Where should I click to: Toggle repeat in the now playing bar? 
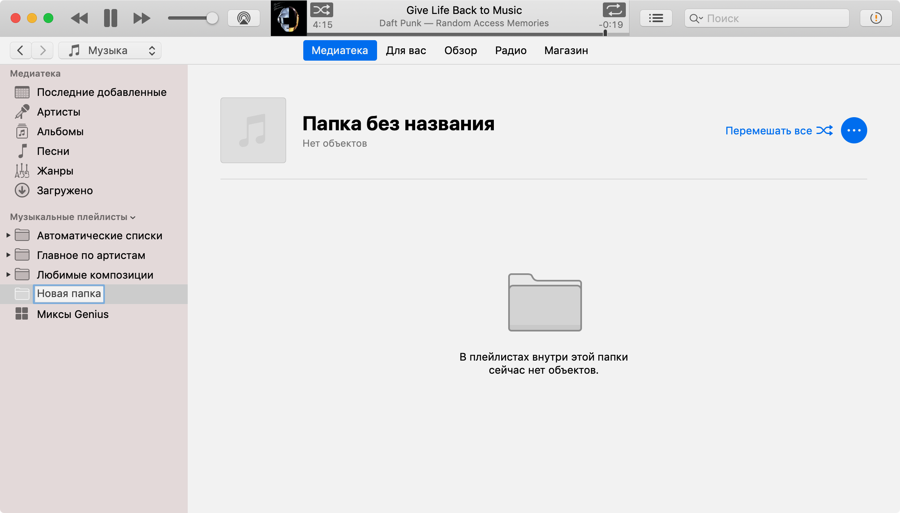coord(614,10)
